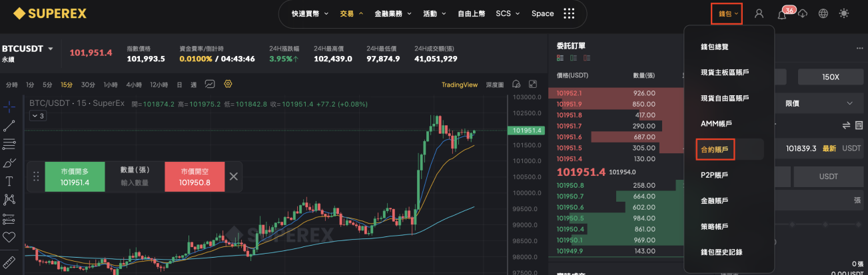Viewport: 868px width, 275px height.
Task: Open the 限價 order type dropdown
Action: [x=819, y=103]
